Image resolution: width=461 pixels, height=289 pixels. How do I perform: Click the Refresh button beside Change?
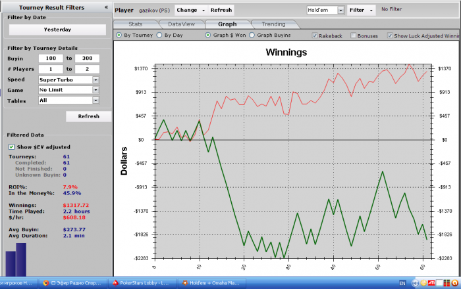click(221, 11)
